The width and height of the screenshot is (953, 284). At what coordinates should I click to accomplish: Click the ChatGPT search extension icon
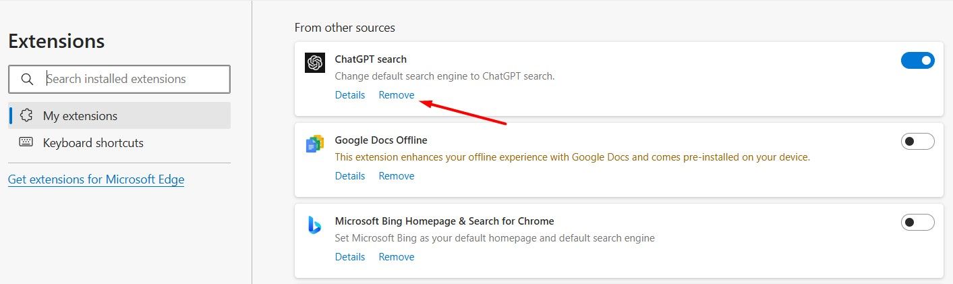pyautogui.click(x=314, y=63)
